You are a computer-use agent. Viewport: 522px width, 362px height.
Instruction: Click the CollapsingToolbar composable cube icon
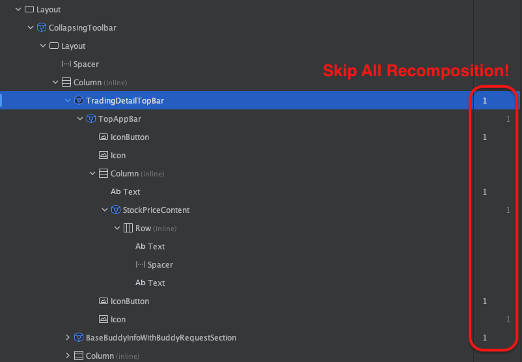[x=42, y=27]
